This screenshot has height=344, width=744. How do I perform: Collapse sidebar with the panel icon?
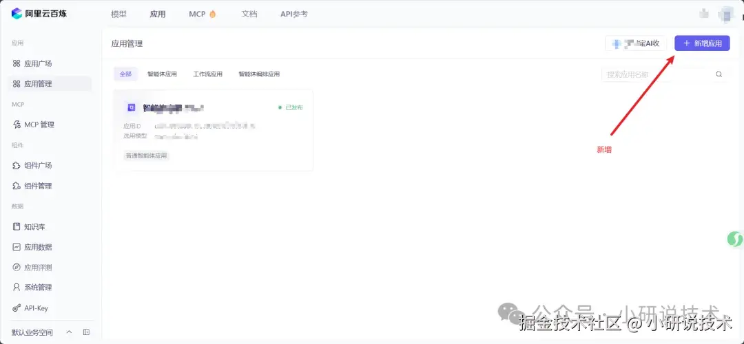pos(86,332)
